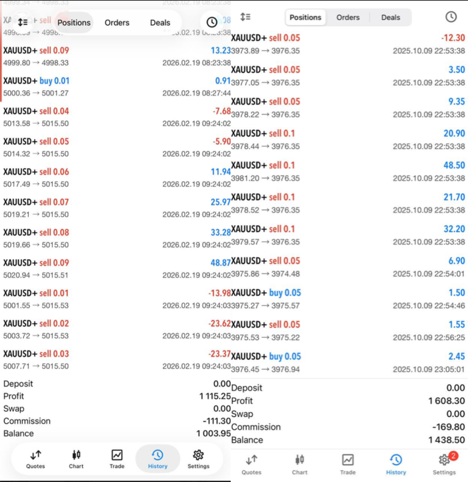Open Trade in right screen bottom bar
The width and height of the screenshot is (468, 482).
tap(348, 465)
